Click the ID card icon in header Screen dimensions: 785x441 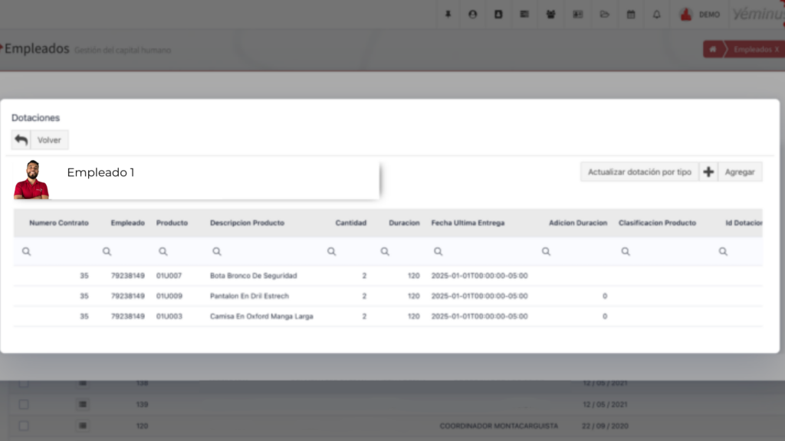(x=578, y=14)
